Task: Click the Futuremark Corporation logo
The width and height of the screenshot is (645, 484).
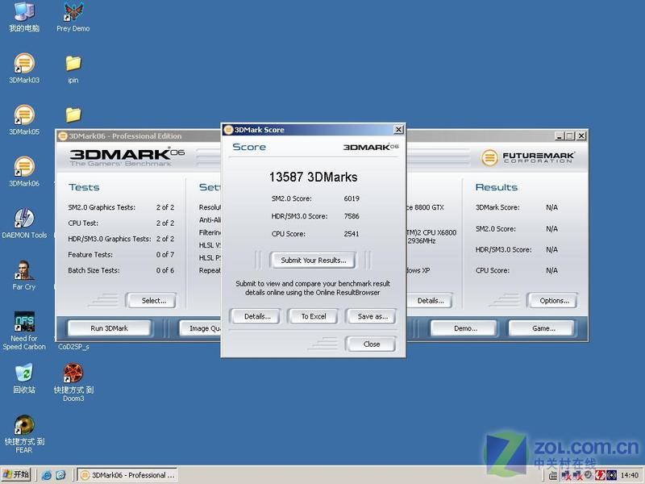Action: [528, 157]
